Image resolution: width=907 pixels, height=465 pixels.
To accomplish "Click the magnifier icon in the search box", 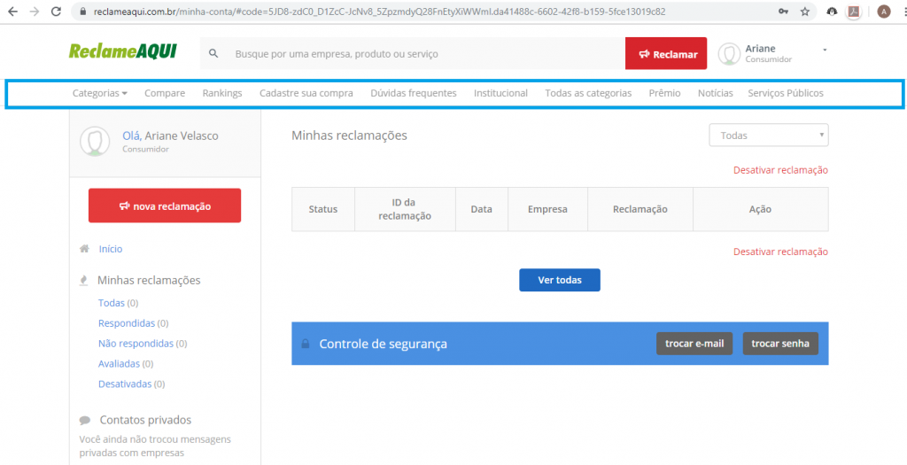I will pyautogui.click(x=213, y=54).
